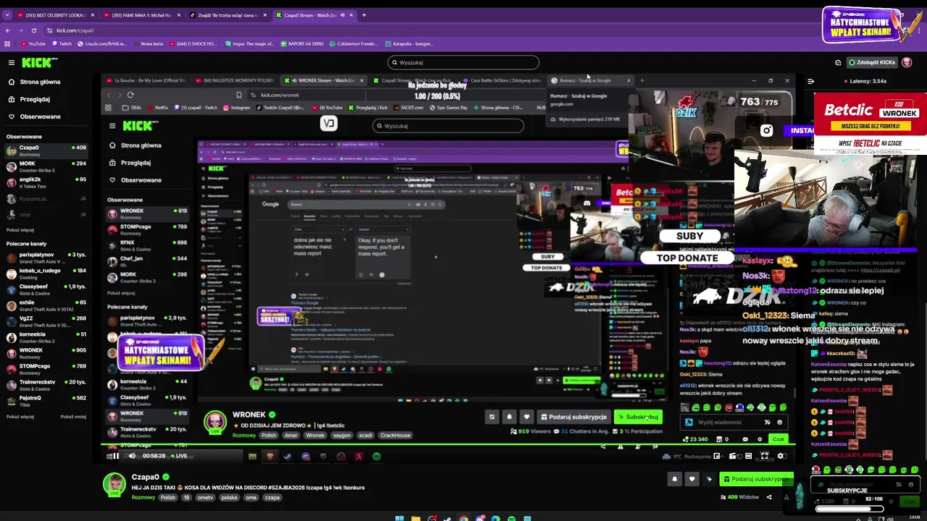Click Czapa0's channel avatar below the player

coord(114,484)
